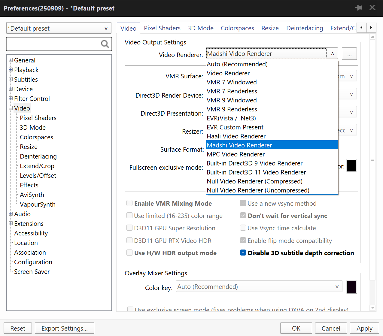The height and width of the screenshot is (336, 383).
Task: Click the Cancel button
Action: click(x=331, y=328)
